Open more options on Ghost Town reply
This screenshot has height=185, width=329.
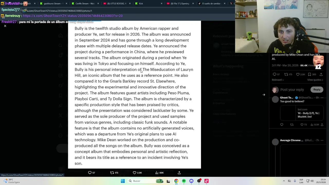point(322,98)
